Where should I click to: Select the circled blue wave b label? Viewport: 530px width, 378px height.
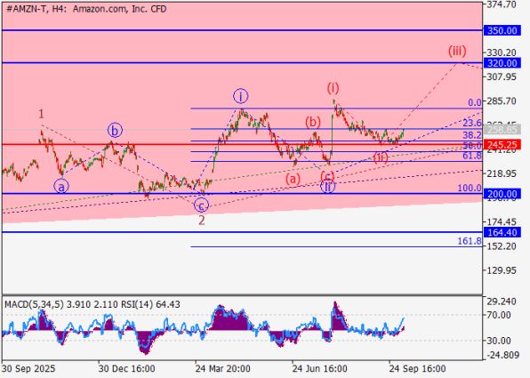pyautogui.click(x=115, y=131)
